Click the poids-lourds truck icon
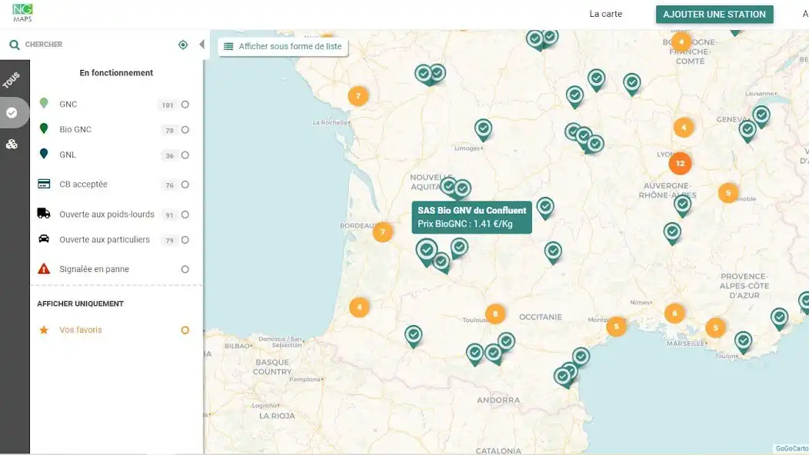Image resolution: width=809 pixels, height=455 pixels. [x=46, y=213]
